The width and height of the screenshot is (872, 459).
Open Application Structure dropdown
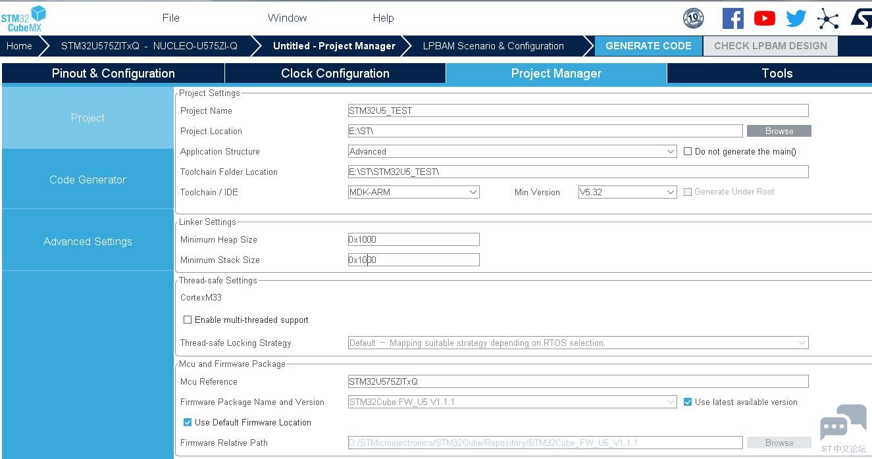(512, 151)
